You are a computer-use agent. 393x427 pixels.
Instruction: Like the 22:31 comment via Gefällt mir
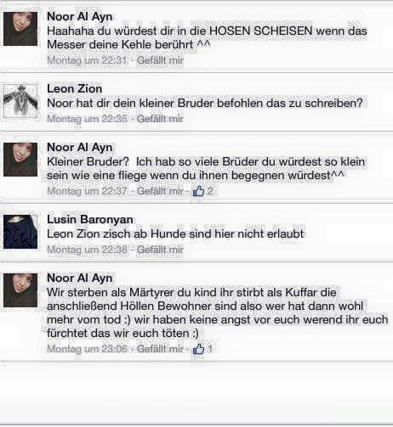(160, 60)
